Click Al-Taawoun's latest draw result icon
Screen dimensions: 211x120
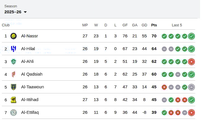tap(191, 87)
